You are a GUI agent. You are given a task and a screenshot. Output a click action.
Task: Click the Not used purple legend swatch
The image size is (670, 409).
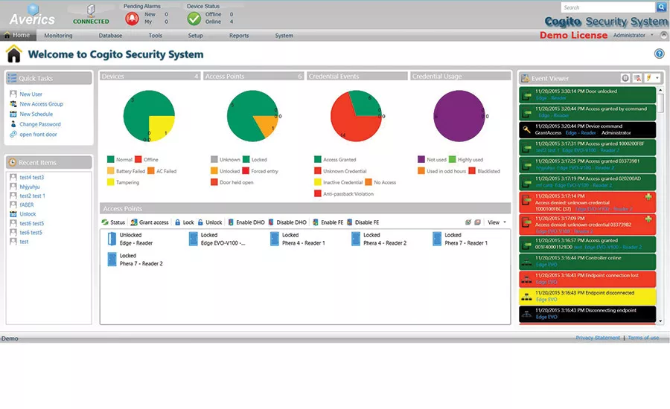click(x=421, y=159)
